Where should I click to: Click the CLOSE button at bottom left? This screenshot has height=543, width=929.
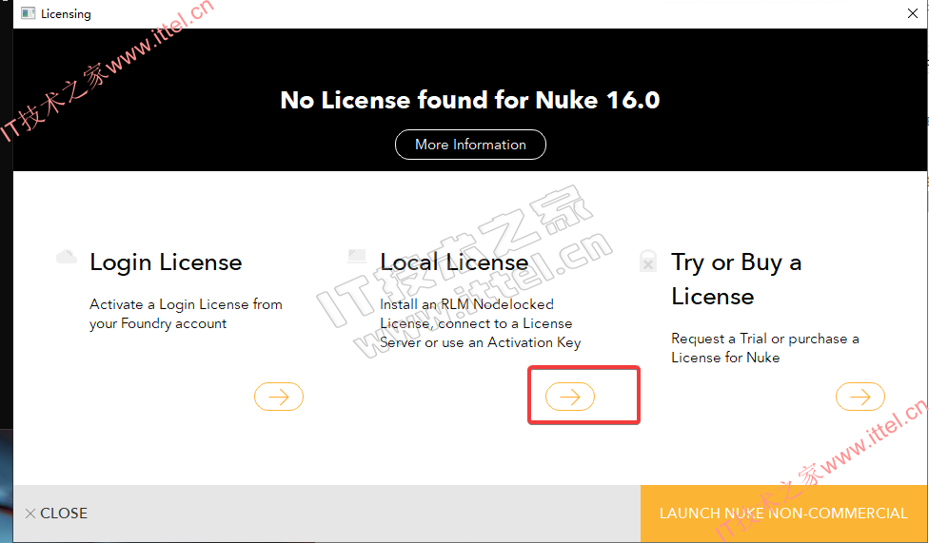(56, 514)
